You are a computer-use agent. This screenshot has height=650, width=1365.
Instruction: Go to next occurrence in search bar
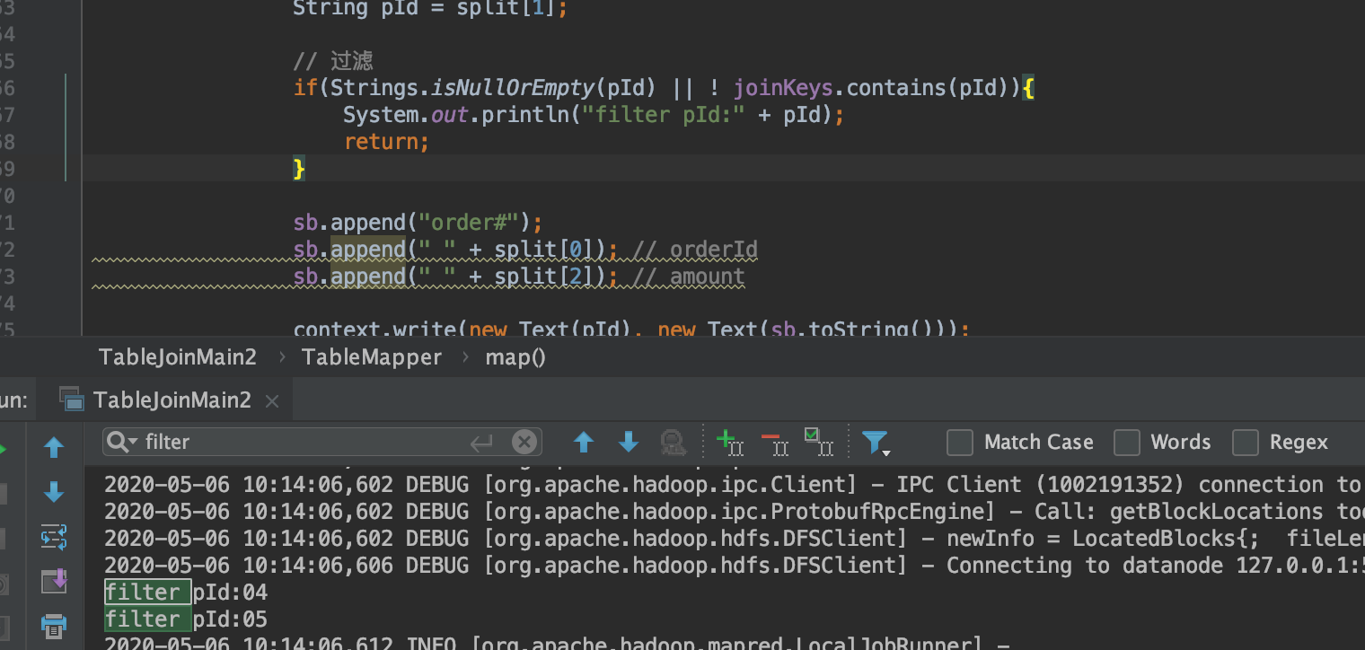click(629, 442)
